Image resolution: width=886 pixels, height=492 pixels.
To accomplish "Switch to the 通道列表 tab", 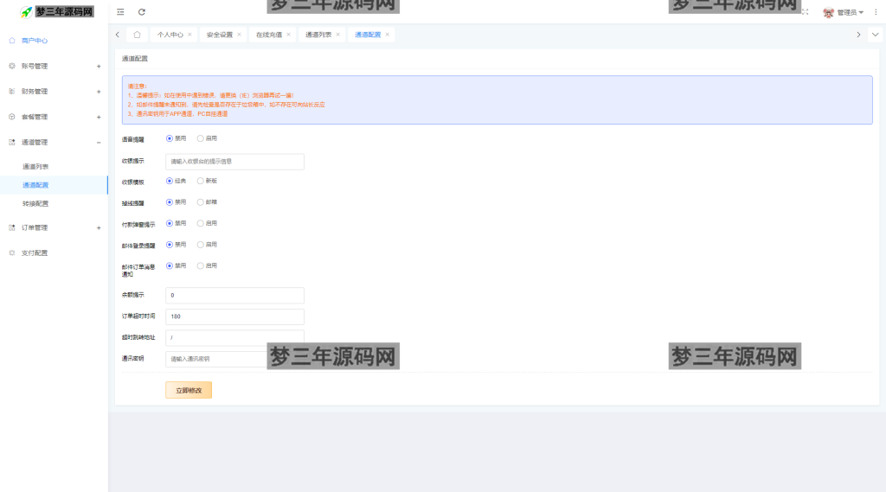I will [318, 35].
